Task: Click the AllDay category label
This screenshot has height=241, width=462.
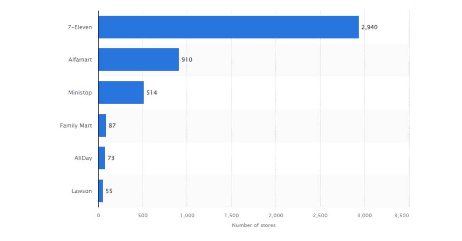Action: (83, 158)
